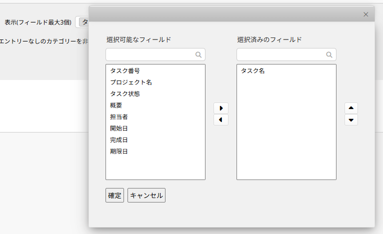This screenshot has height=234, width=383.
Task: Focus the selected fields search box
Action: pos(286,54)
